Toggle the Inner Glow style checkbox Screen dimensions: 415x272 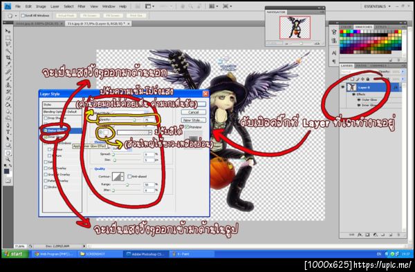(46, 137)
